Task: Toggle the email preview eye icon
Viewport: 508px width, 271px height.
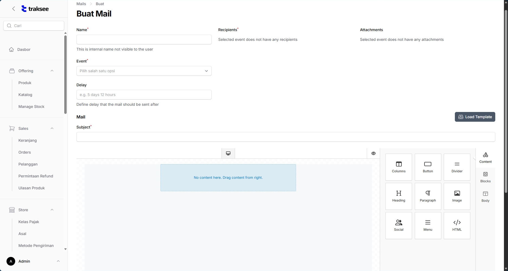Action: click(373, 153)
